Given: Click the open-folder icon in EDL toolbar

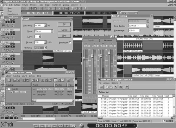Looking at the screenshot, I should [x=101, y=87].
